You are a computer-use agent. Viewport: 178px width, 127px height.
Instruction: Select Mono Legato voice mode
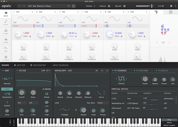click(x=169, y=125)
